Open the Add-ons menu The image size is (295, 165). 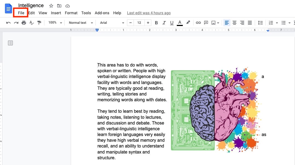pyautogui.click(x=102, y=13)
